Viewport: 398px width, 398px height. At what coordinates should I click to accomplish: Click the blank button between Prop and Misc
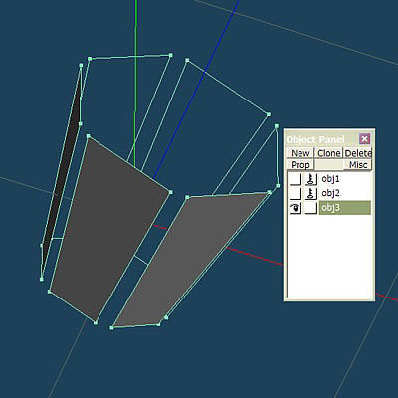click(x=329, y=165)
